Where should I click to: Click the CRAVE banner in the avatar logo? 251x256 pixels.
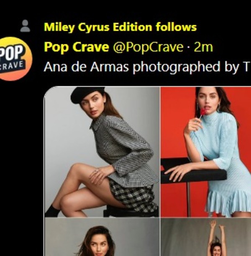point(13,66)
